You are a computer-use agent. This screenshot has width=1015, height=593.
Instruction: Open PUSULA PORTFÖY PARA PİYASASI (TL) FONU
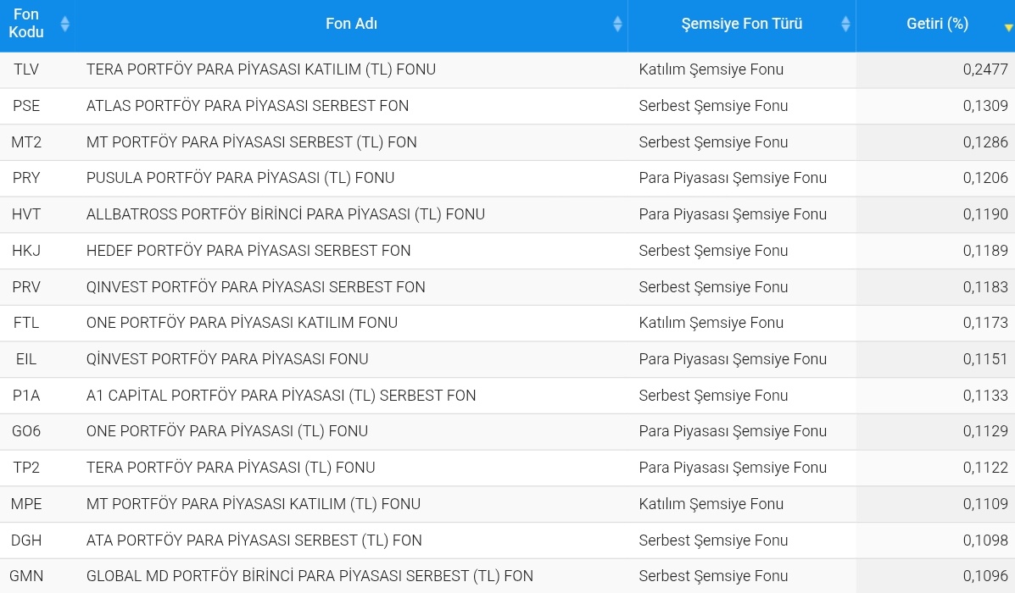[x=240, y=178]
